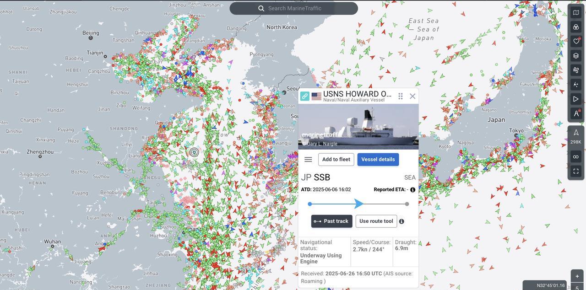Click the Wuhan city label on map
The height and width of the screenshot is (290, 586).
(52, 242)
